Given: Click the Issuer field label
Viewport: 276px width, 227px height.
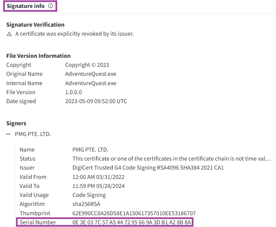Looking at the screenshot, I should click(27, 167).
